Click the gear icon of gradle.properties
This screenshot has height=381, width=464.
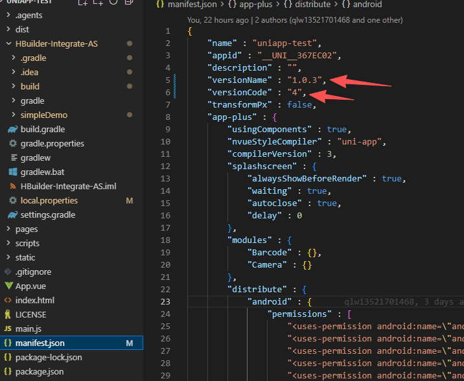[13, 143]
